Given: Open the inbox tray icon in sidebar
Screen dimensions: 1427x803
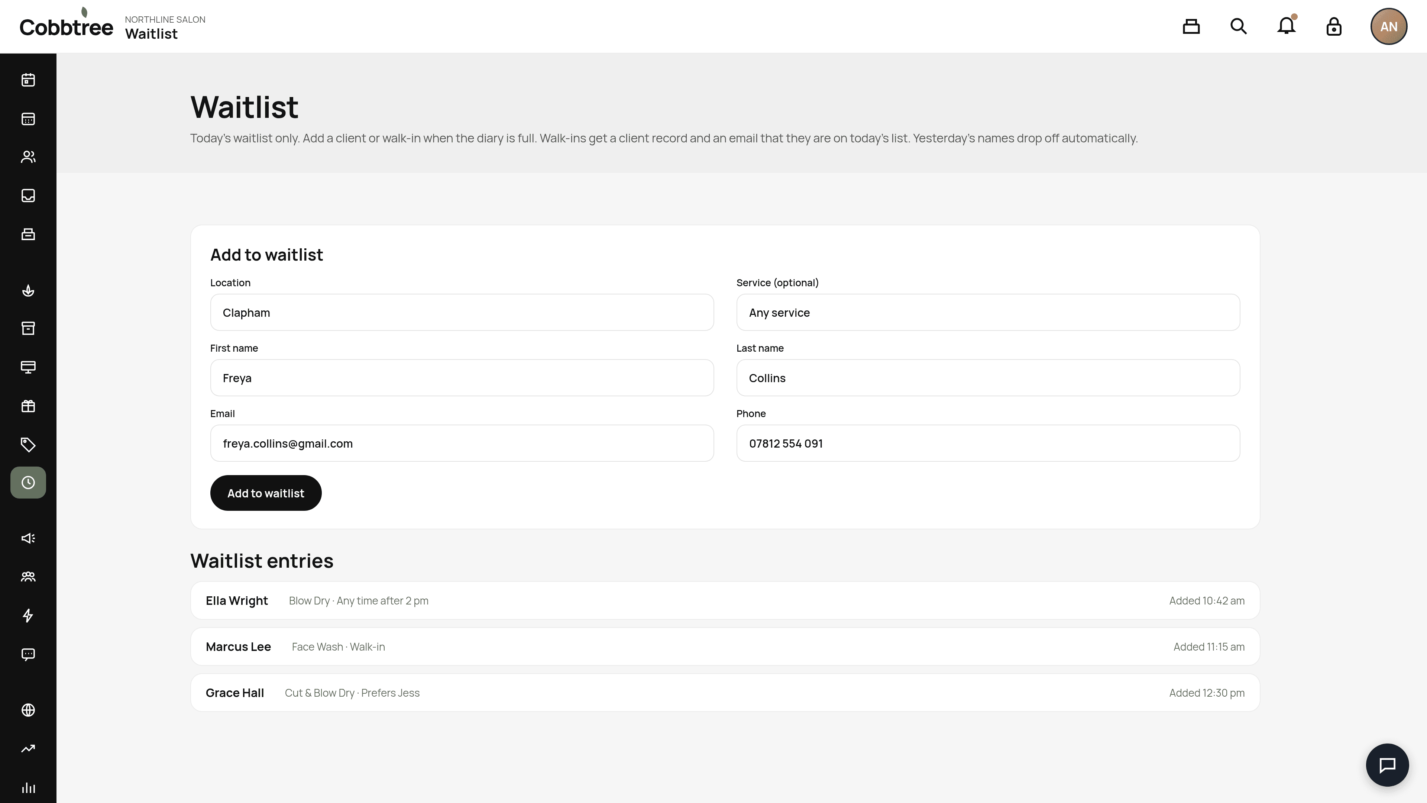Looking at the screenshot, I should tap(28, 196).
